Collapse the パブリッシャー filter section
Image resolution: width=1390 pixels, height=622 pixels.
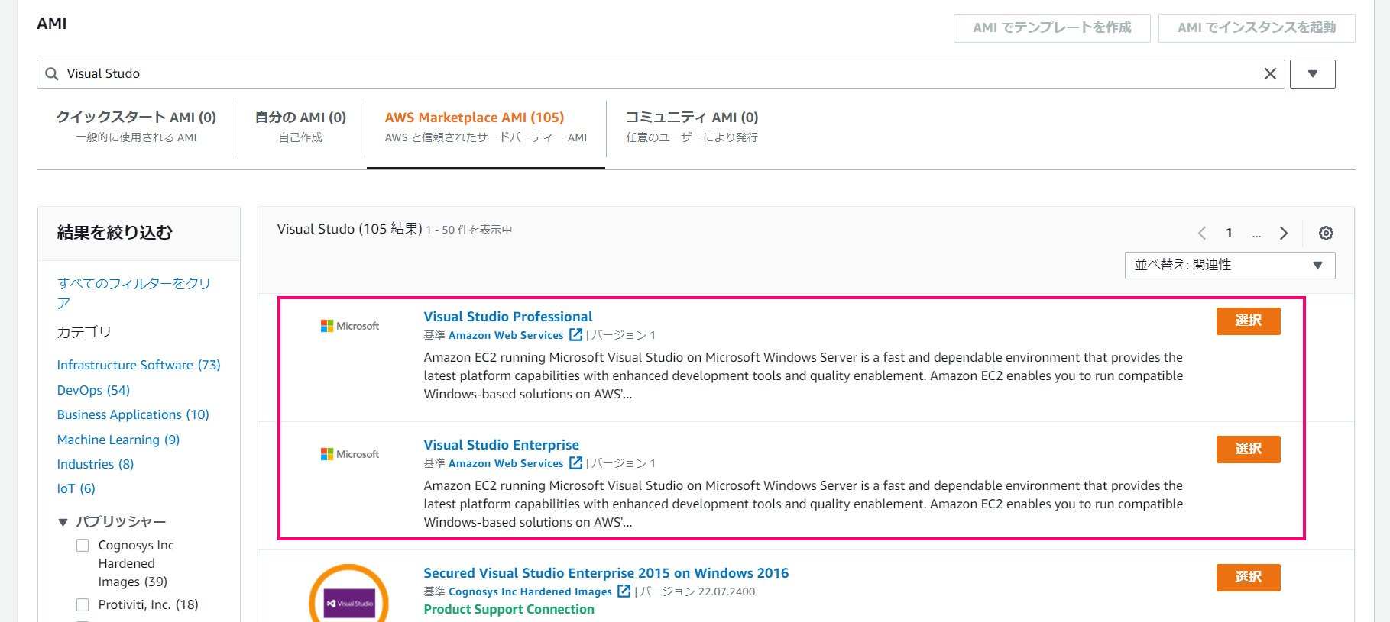coord(63,522)
